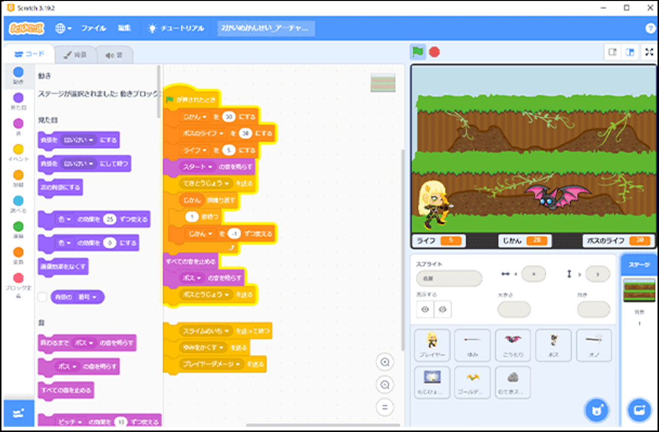This screenshot has height=432, width=659.
Task: Zoom in the code workspace
Action: [384, 362]
